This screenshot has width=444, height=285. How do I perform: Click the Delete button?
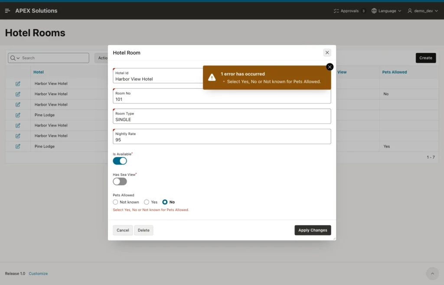(144, 230)
